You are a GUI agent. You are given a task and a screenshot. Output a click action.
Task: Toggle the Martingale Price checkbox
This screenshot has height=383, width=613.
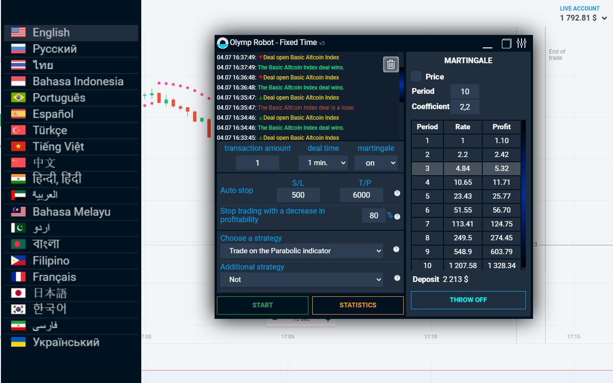tap(416, 77)
